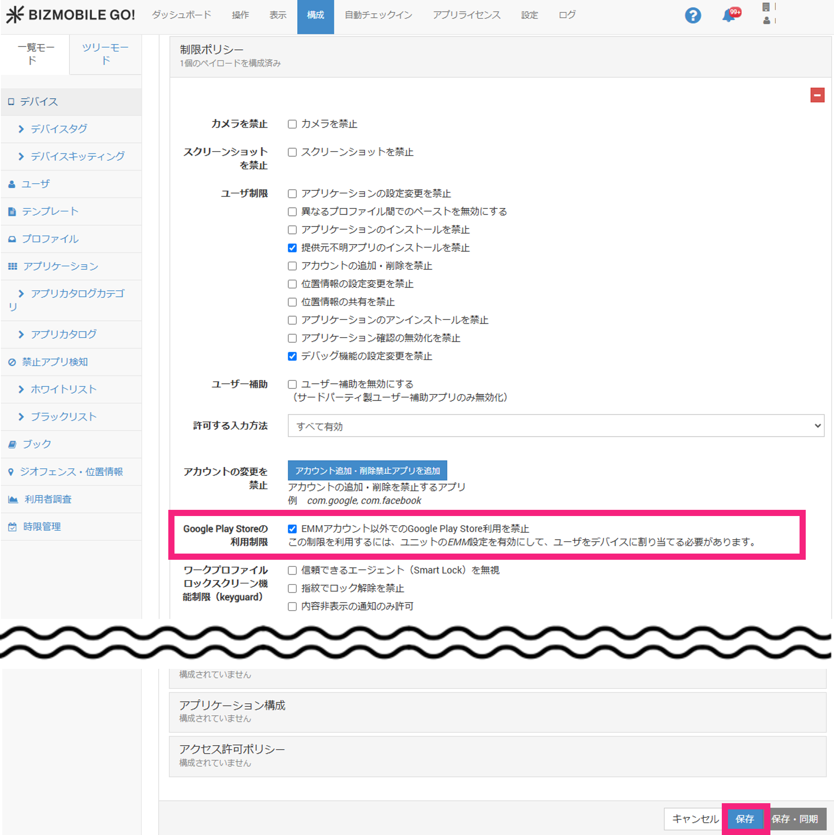Click the 保存 button
Viewport: 834px width, 835px height.
coord(745,819)
